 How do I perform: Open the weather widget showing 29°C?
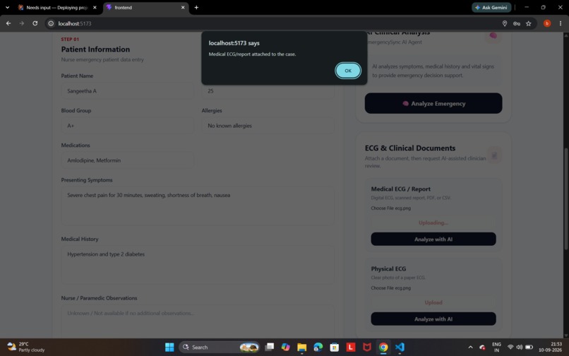click(26, 347)
